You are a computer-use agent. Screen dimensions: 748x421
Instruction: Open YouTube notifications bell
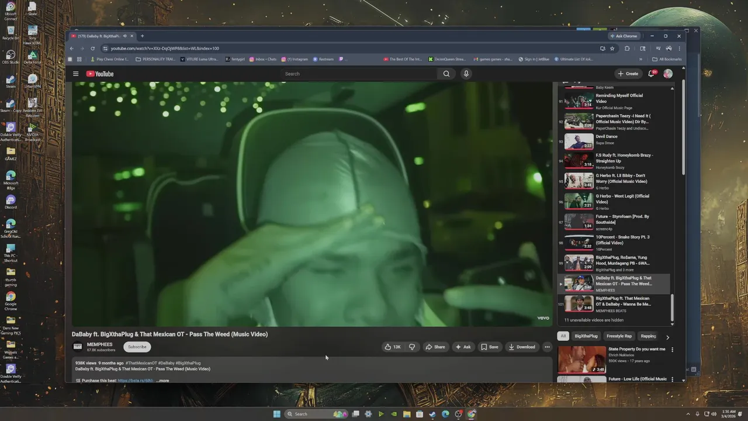click(x=652, y=74)
